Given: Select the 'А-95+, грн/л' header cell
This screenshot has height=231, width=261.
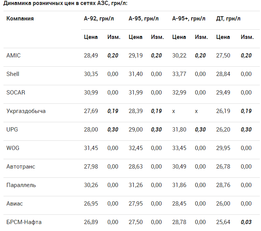Looking at the screenshot, I should [189, 19].
